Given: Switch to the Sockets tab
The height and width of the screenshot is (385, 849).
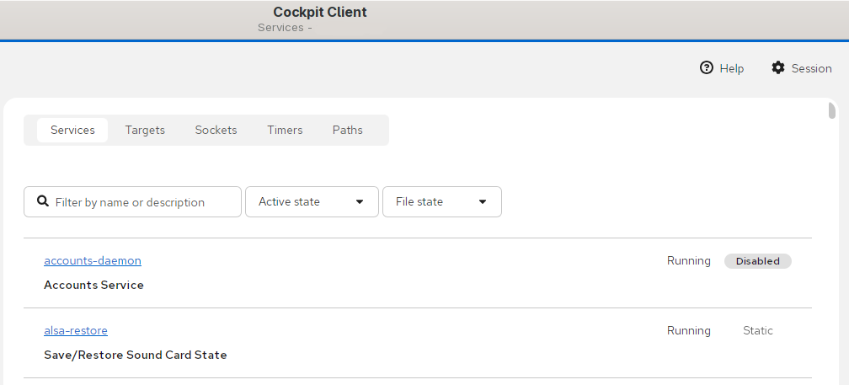Looking at the screenshot, I should click(x=216, y=130).
